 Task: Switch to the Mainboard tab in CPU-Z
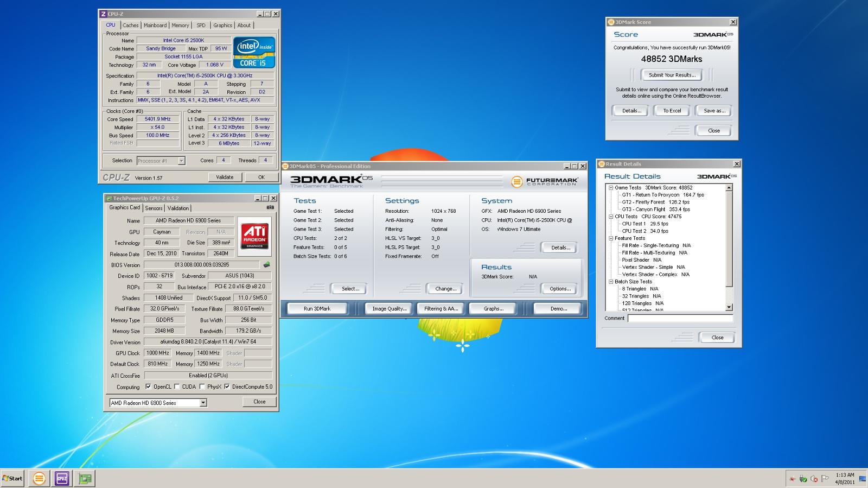(155, 26)
